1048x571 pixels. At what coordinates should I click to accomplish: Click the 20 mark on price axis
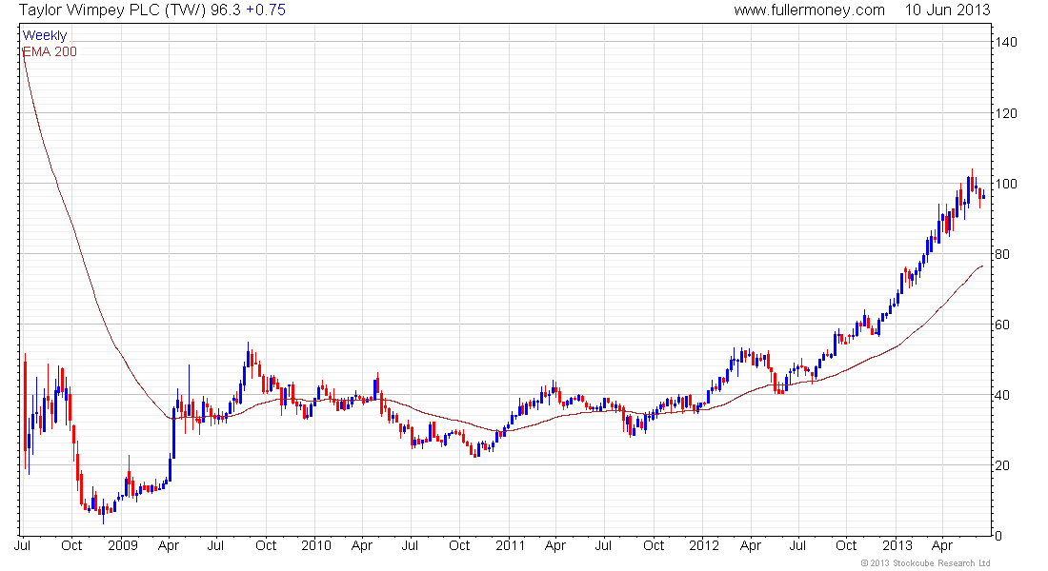(1004, 465)
